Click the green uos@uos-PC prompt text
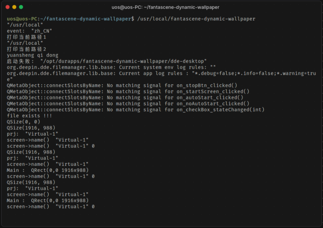The height and width of the screenshot is (228, 323). point(22,19)
